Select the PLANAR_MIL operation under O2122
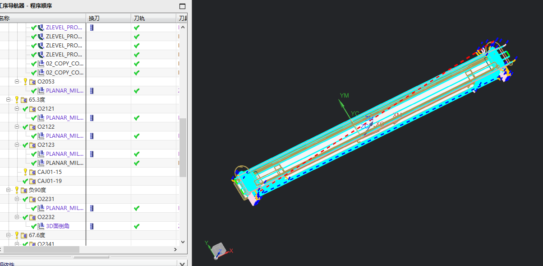This screenshot has width=543, height=266. coord(64,136)
